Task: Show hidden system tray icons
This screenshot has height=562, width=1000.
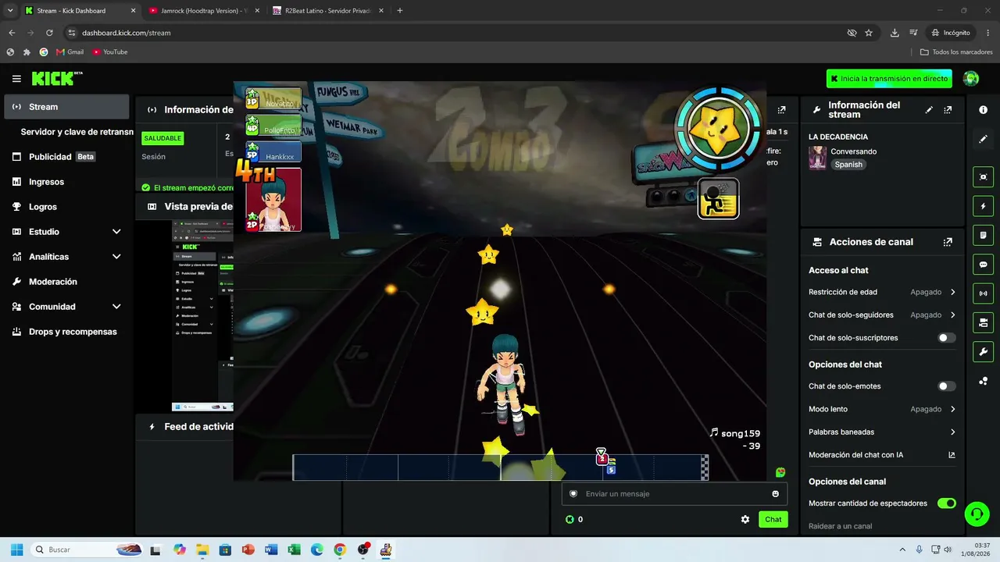Action: click(x=902, y=550)
